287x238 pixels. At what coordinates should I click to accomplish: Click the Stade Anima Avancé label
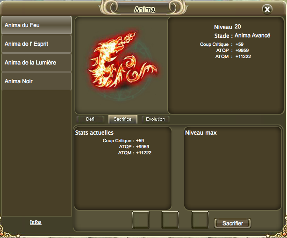[x=242, y=36]
